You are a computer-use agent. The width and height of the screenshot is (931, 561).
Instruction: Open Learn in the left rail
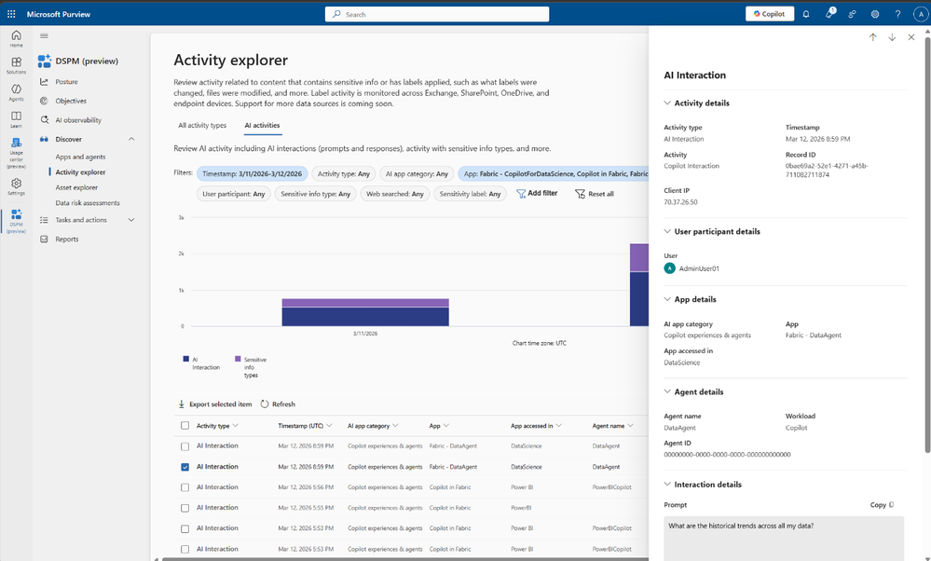pyautogui.click(x=16, y=119)
